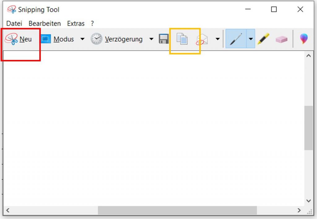Maximize the Snipping Tool window

[x=274, y=9]
